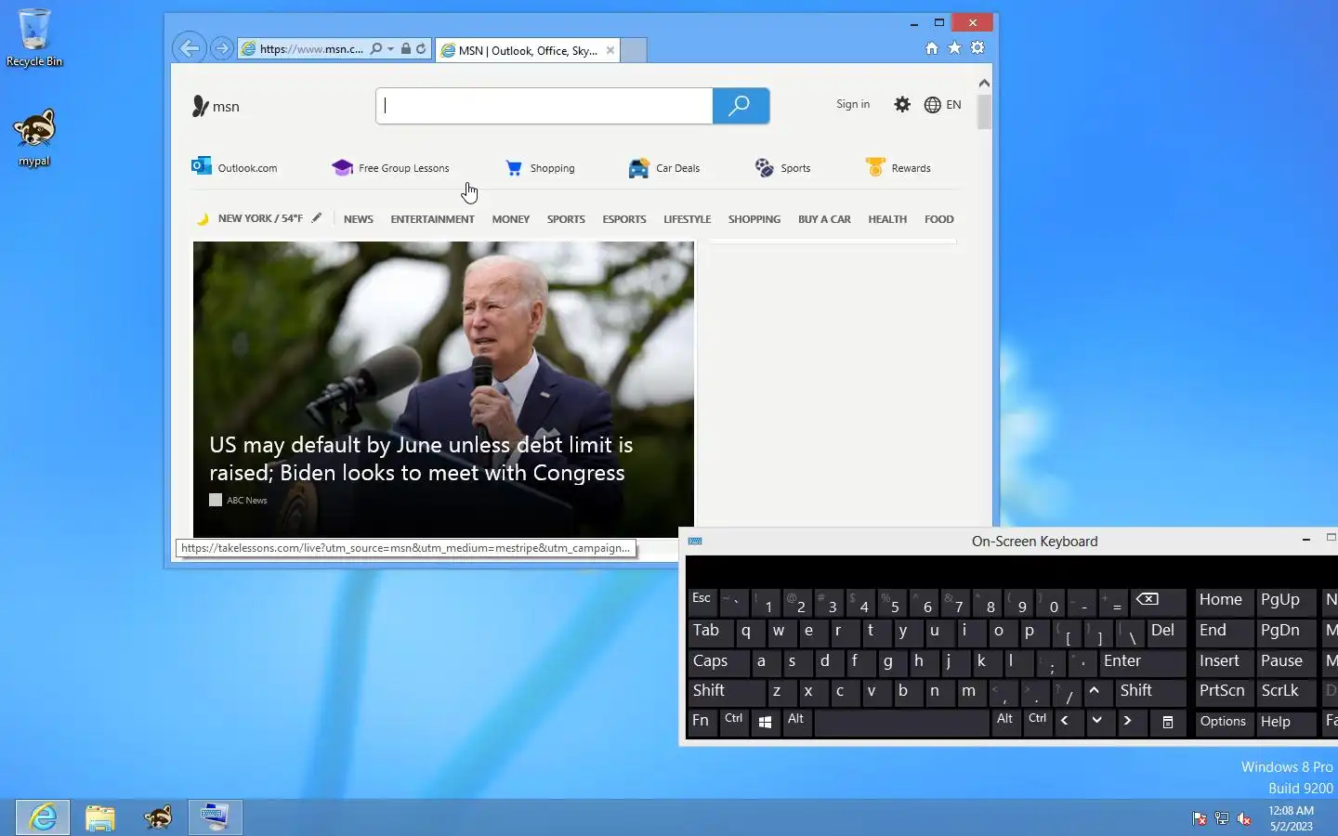Open the ENTERTAINMENT menu item
The height and width of the screenshot is (836, 1338).
[x=432, y=219]
